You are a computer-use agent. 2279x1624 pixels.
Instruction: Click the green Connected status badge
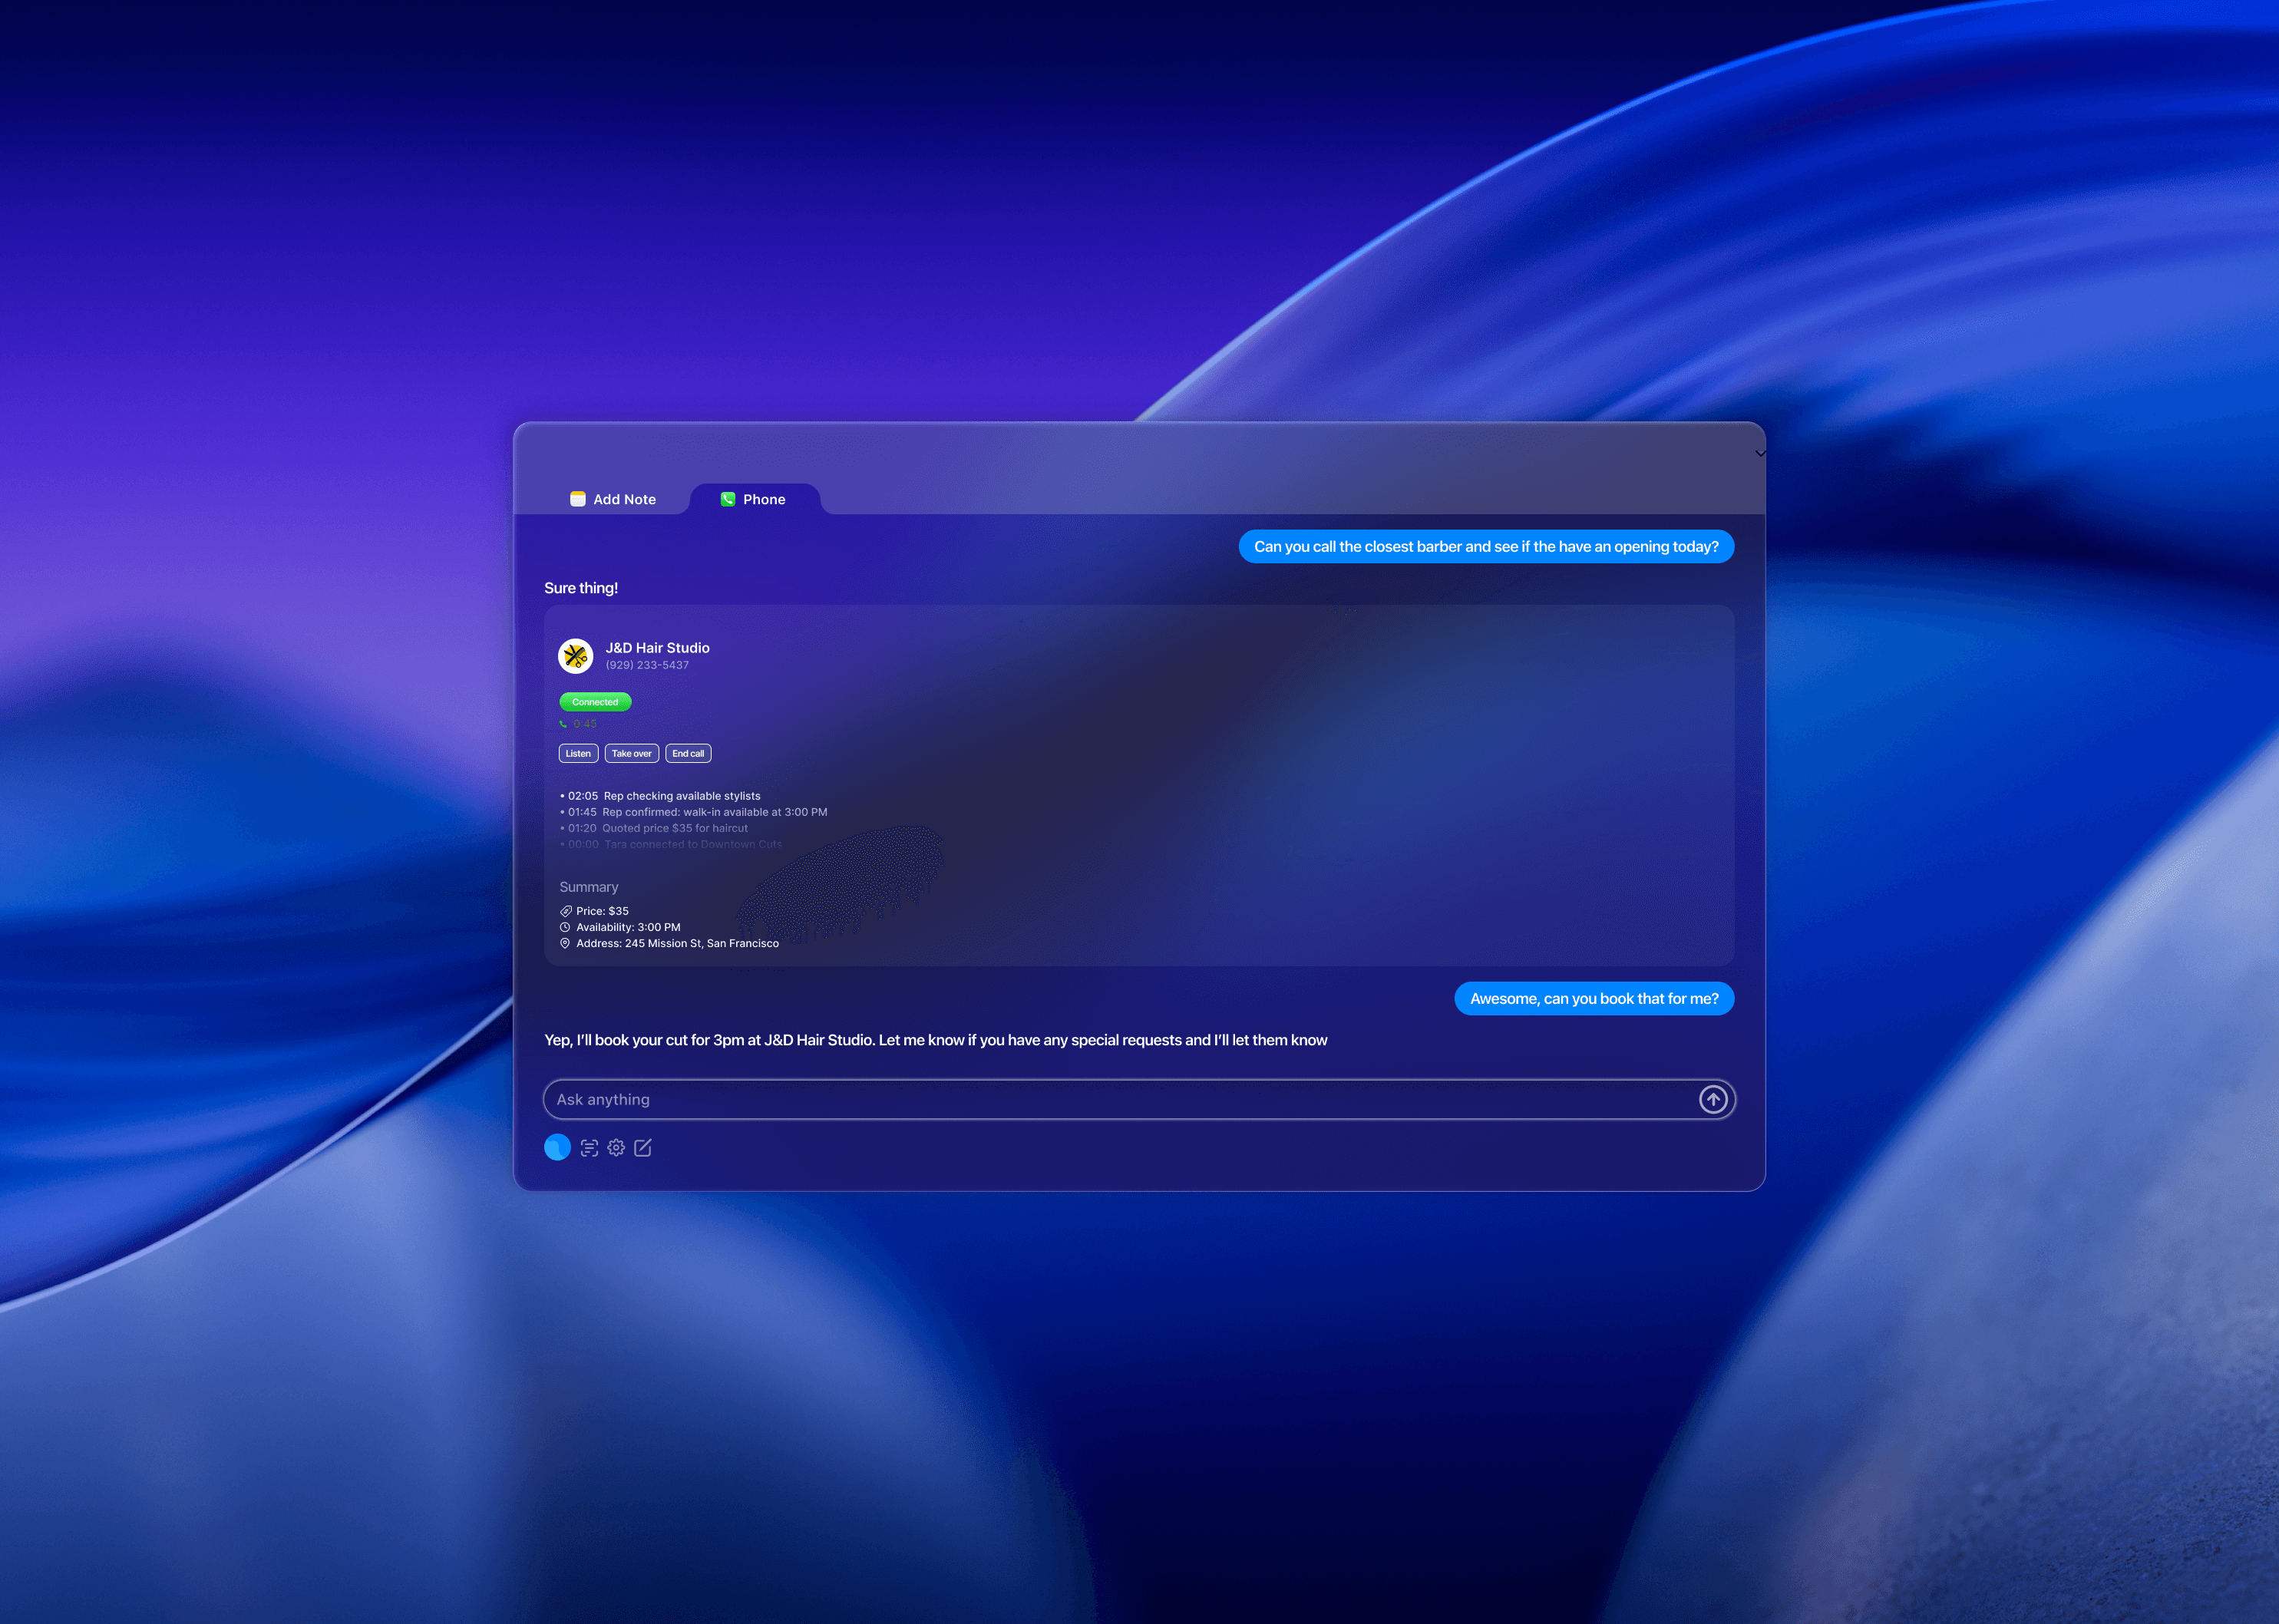click(595, 702)
